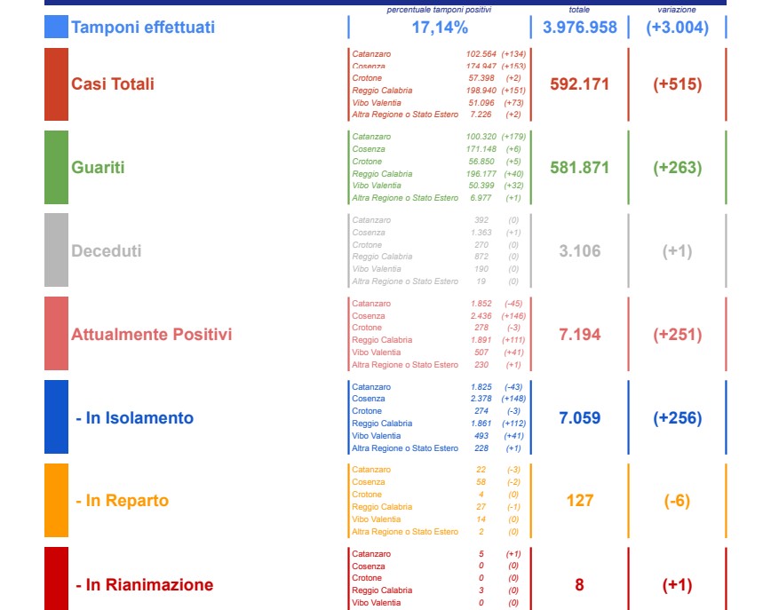Select the Tamponi effettuati heading
The width and height of the screenshot is (771, 610).
[143, 28]
